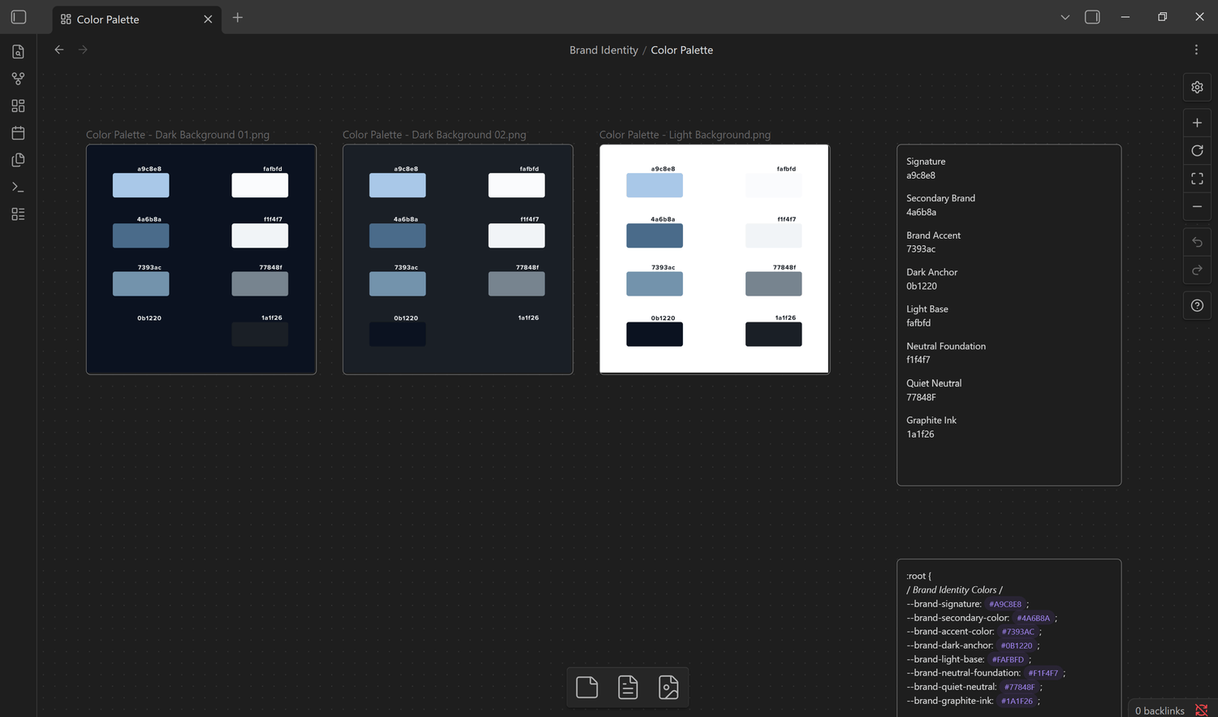This screenshot has width=1218, height=717.
Task: Click the a9c8e8 swatch in Light Background image
Action: click(654, 185)
